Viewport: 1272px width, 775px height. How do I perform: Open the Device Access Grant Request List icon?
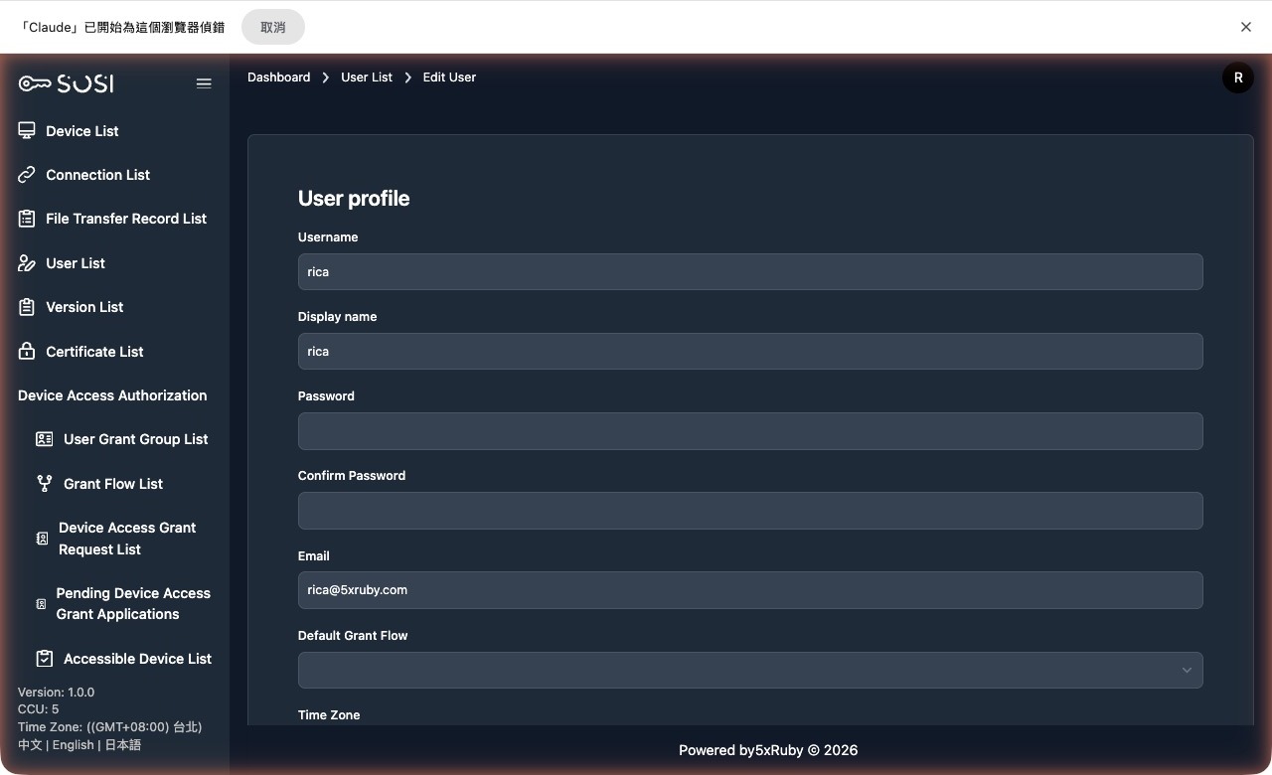pyautogui.click(x=42, y=538)
